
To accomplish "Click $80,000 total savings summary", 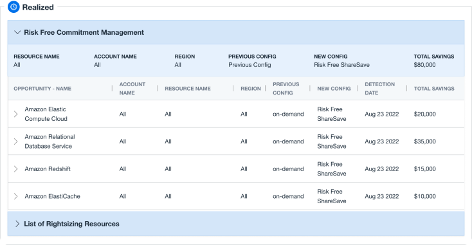I will tap(424, 65).
